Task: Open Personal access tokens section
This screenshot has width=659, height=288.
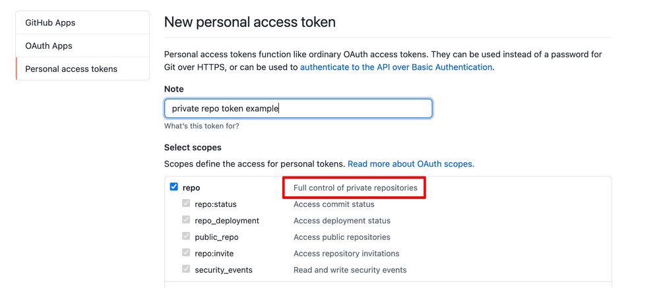Action: pos(71,69)
